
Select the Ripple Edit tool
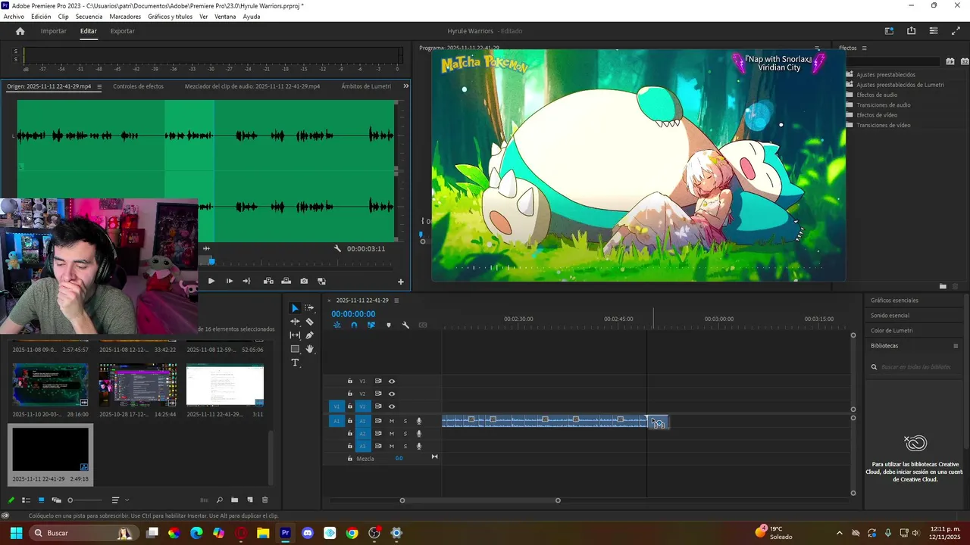click(295, 322)
